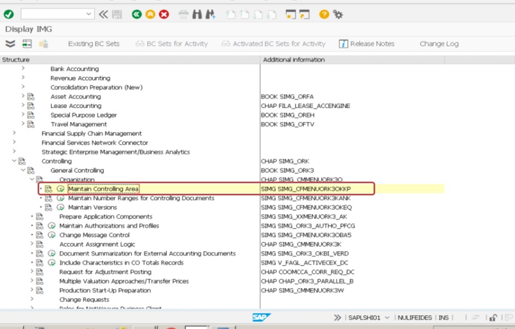Click the icon right of Expand All
Image resolution: width=515 pixels, height=329 pixels.
tap(27, 44)
